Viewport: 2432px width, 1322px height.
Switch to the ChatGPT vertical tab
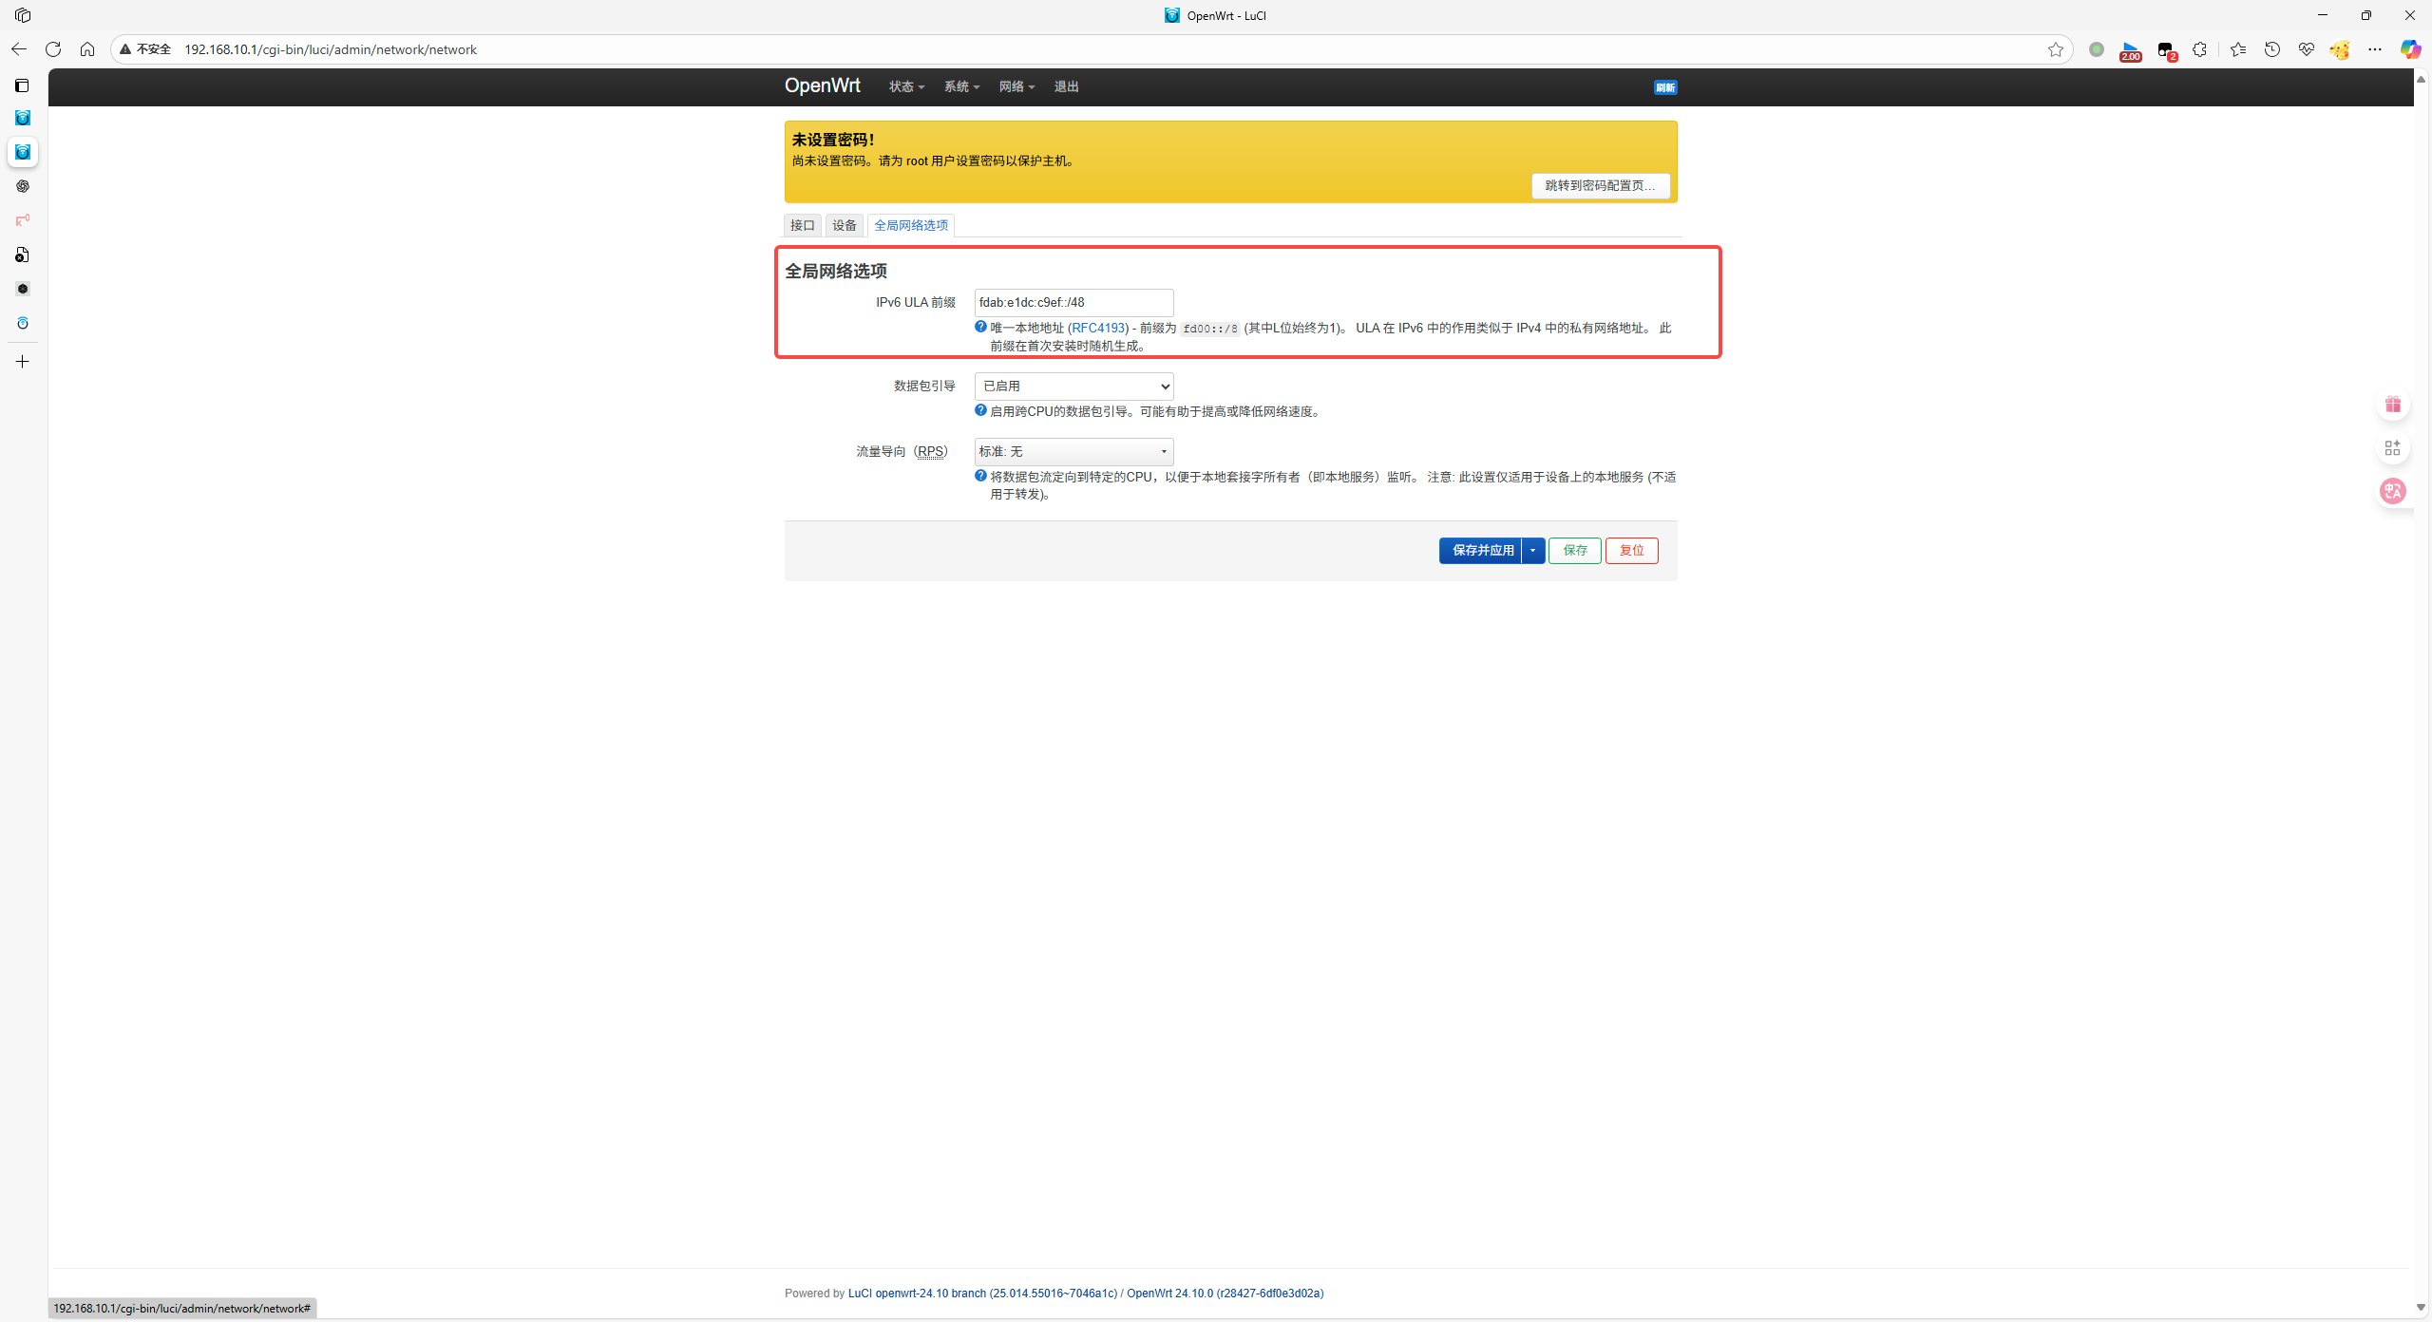pos(23,186)
